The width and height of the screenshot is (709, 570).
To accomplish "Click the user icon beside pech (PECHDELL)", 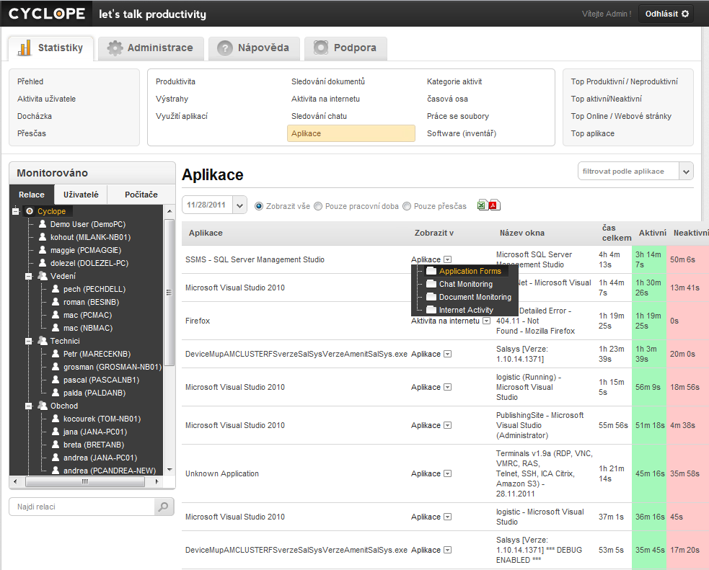I will tap(56, 289).
